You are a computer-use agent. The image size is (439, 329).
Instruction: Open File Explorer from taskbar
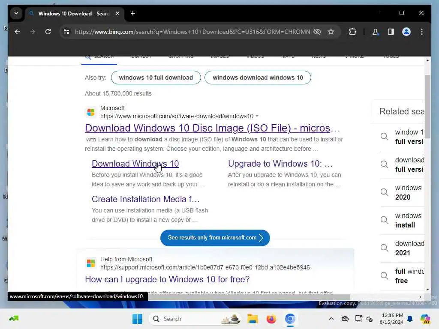point(252,319)
